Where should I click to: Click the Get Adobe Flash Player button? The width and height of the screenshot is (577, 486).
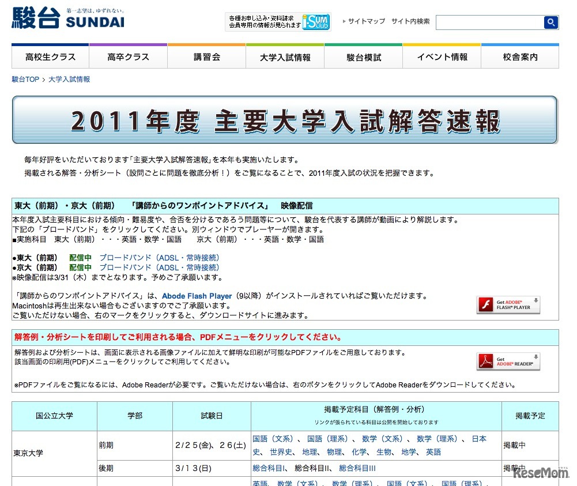[508, 306]
